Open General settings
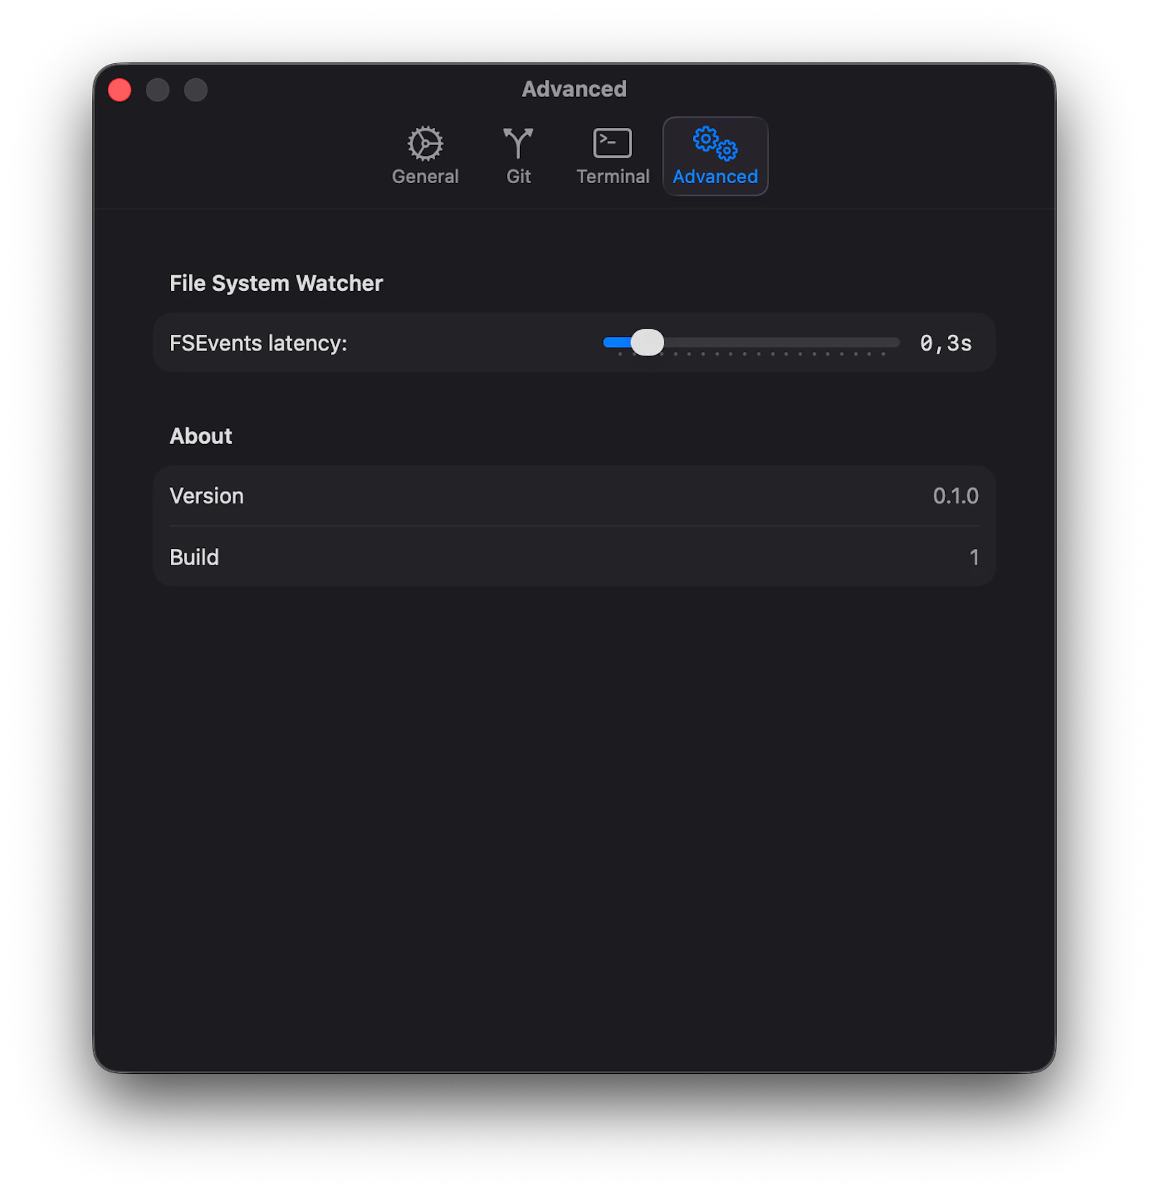 pyautogui.click(x=425, y=157)
